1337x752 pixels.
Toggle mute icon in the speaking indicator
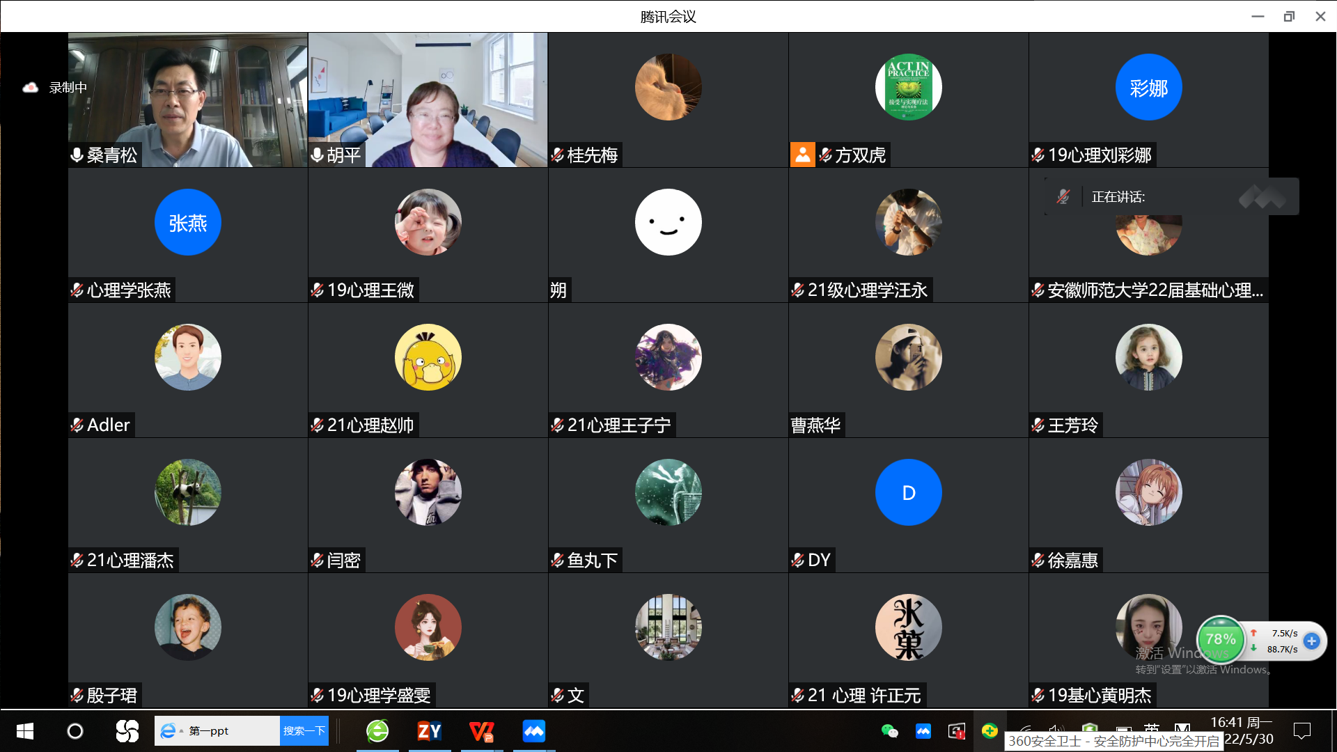[1063, 197]
